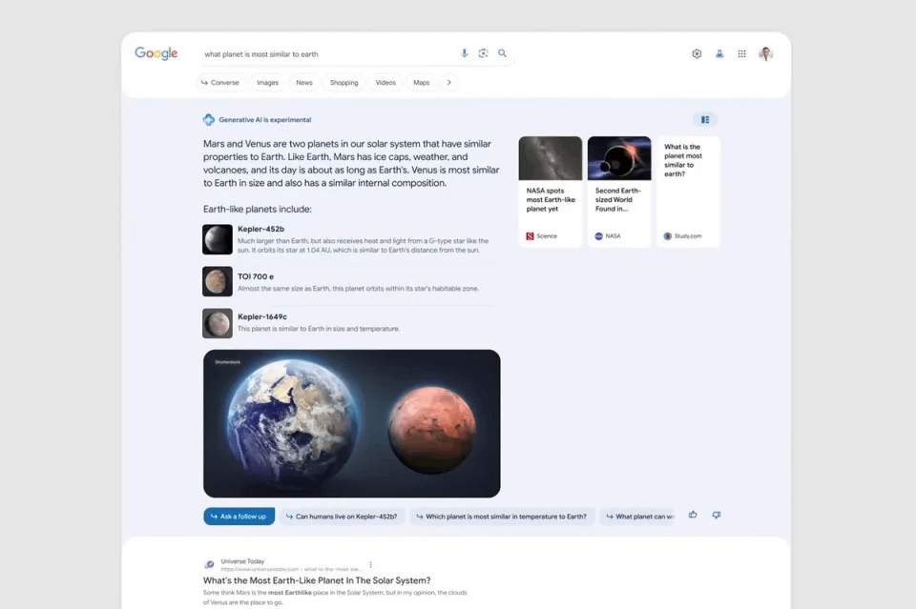Open the Google apps grid
916x609 pixels.
click(742, 54)
